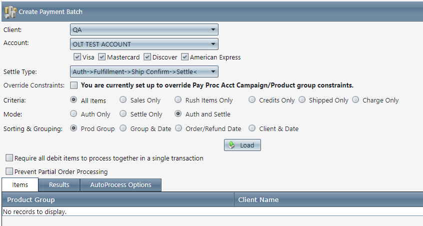Screen dimensions: 423x226
Task: Select the Sales Only criteria radio
Action: click(x=123, y=100)
